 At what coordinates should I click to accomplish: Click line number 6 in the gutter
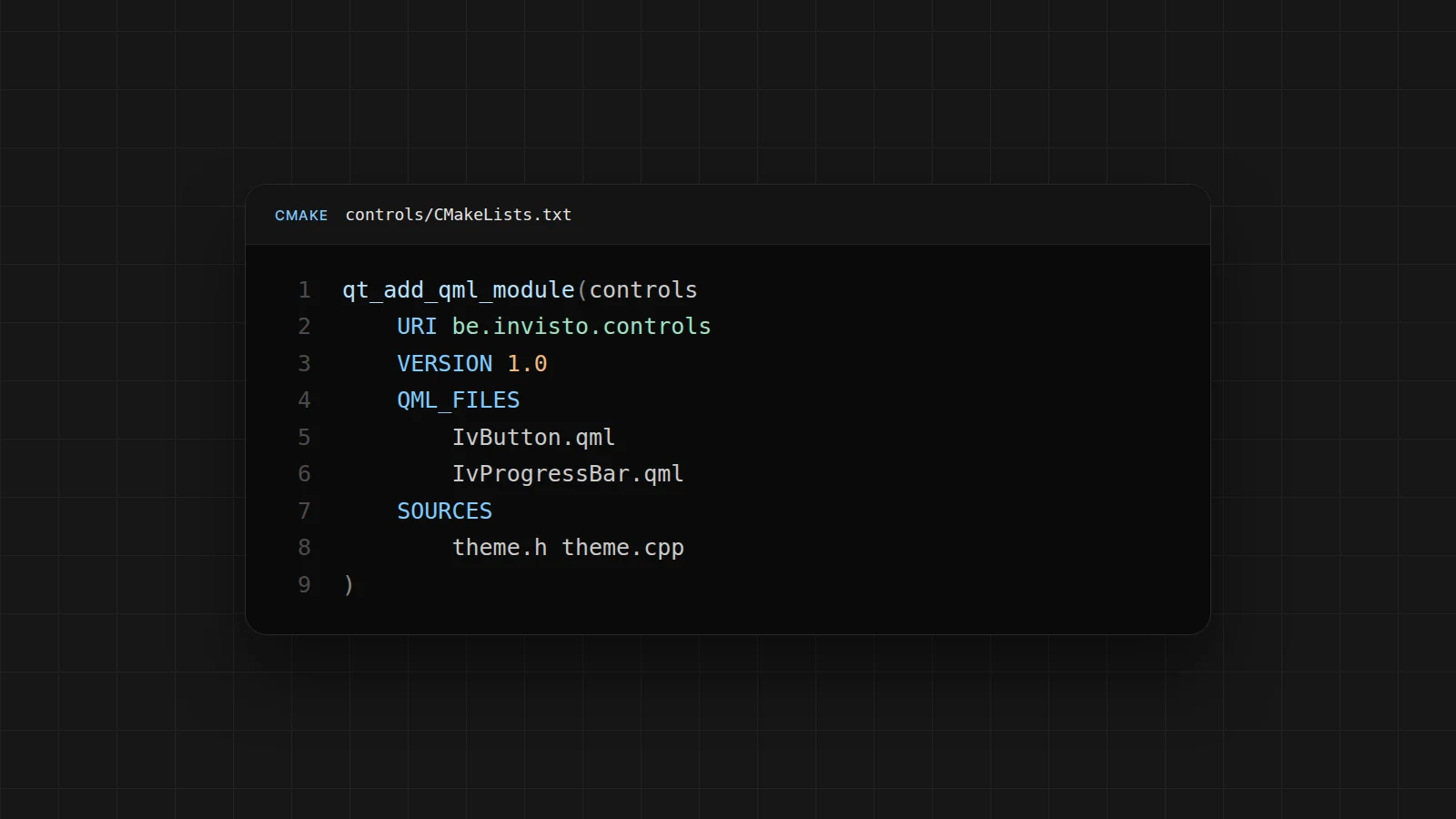305,474
